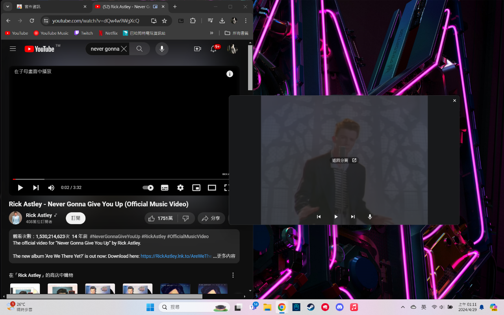Open the YouTube Music bookmark
The height and width of the screenshot is (315, 504).
coord(51,33)
